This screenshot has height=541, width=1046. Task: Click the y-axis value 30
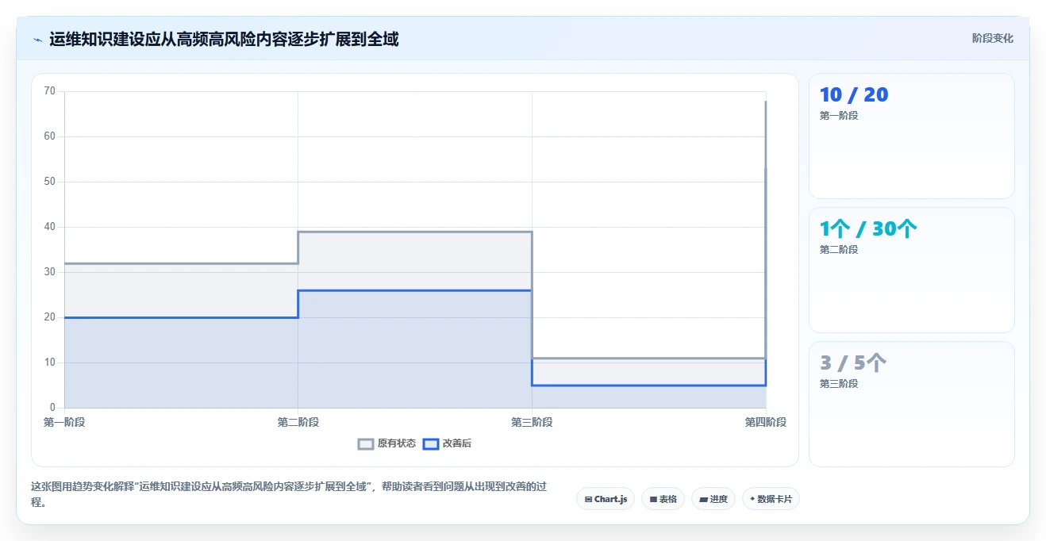[50, 272]
